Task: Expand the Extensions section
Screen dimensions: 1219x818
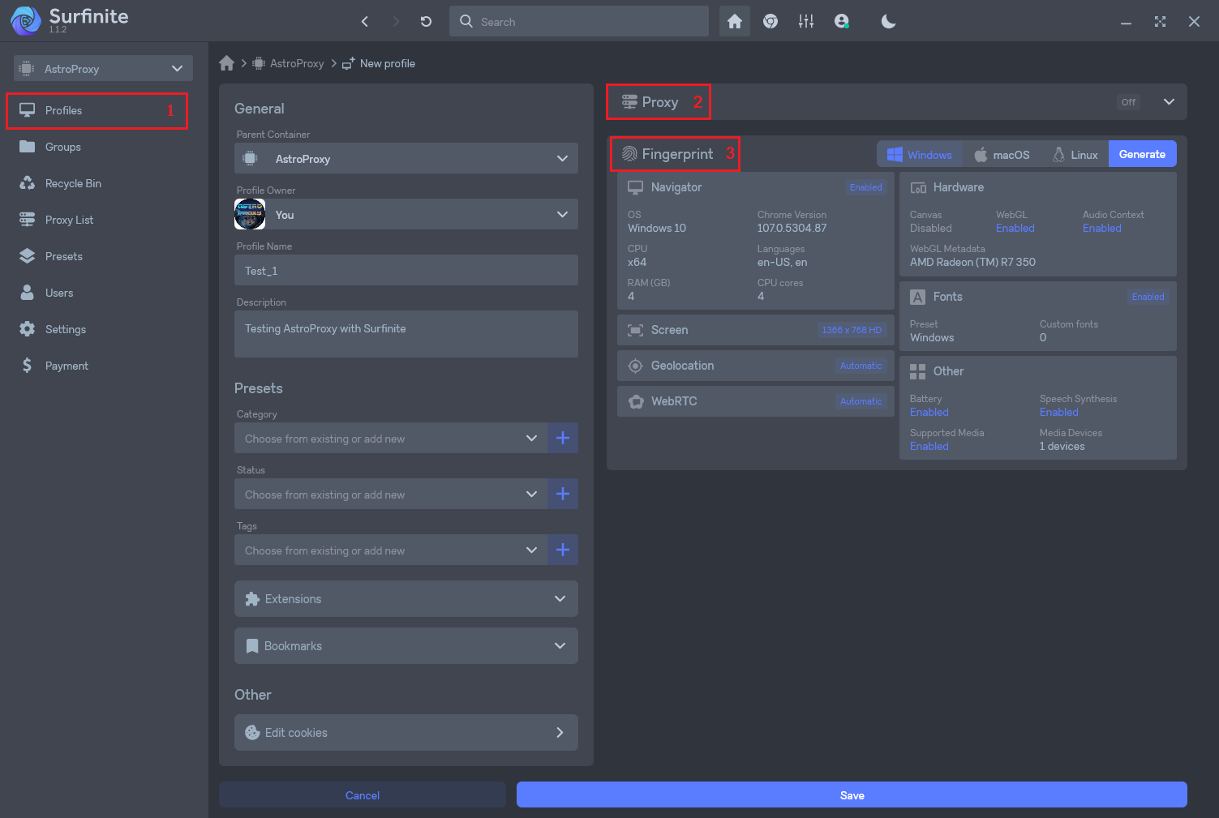Action: click(406, 599)
